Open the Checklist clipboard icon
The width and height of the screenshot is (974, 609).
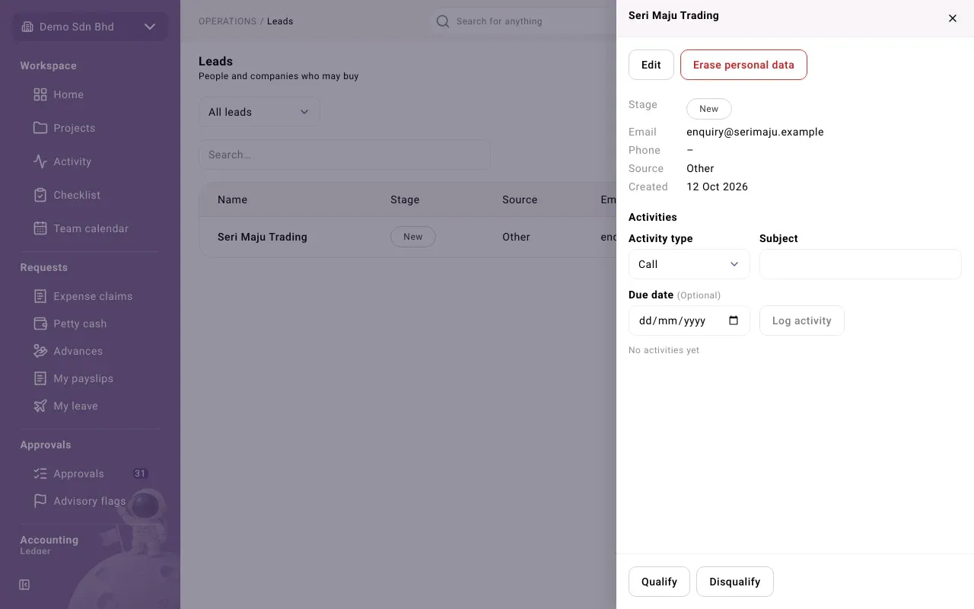coord(40,195)
